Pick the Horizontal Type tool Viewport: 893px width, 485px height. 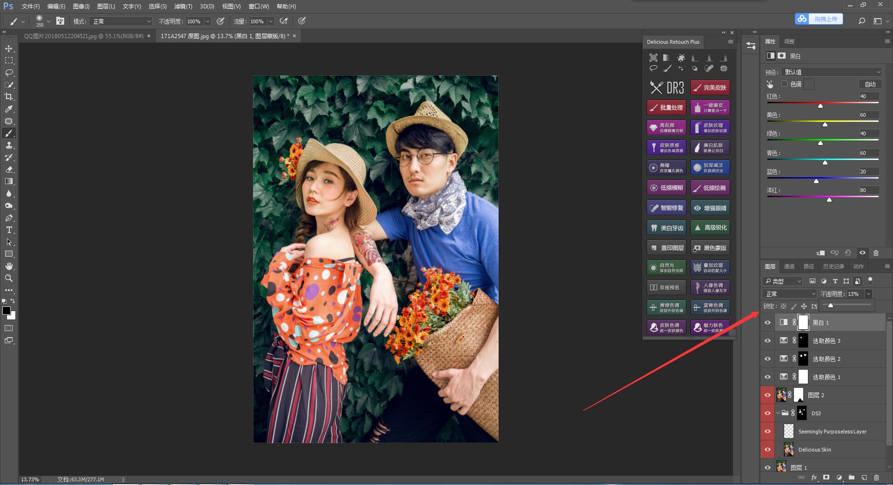coord(9,230)
